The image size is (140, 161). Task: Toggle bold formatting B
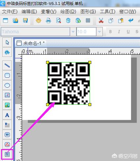110,32
